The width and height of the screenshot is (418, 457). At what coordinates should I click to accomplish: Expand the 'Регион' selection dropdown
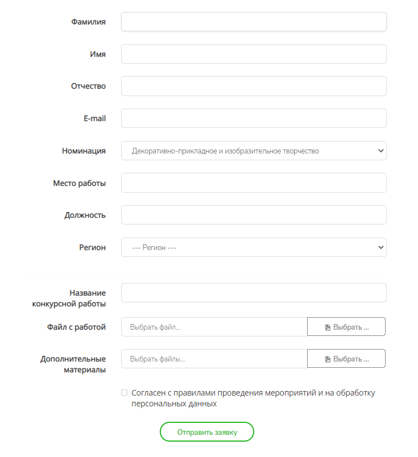point(254,247)
